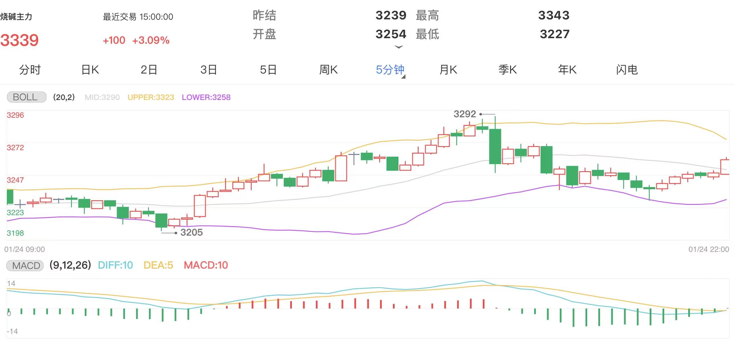735x339 pixels.
Task: Click the UPPER:3323 band label
Action: point(151,97)
